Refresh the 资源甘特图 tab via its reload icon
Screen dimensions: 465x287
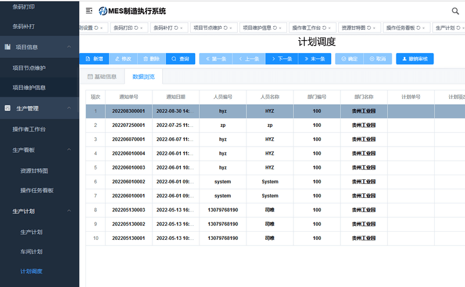click(x=369, y=27)
